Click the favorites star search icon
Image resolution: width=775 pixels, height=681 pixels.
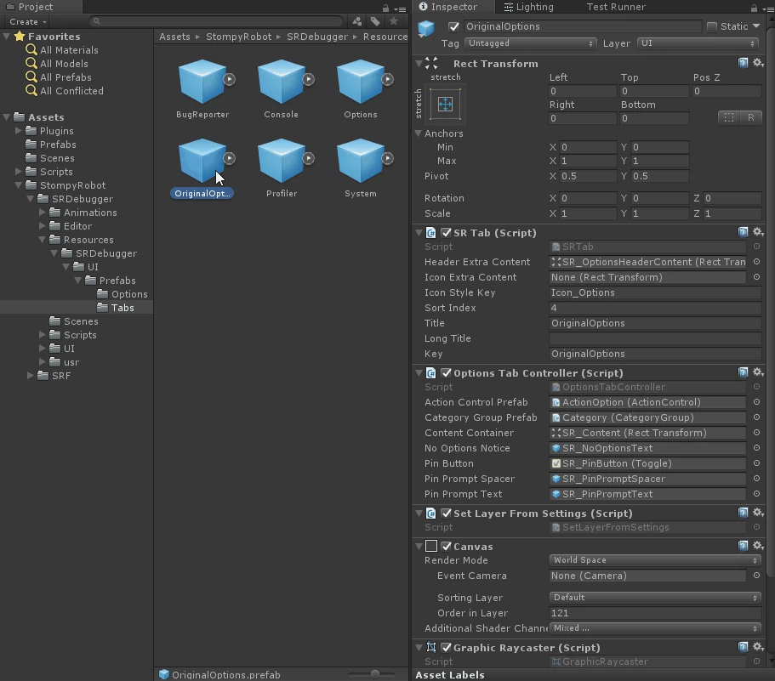393,21
